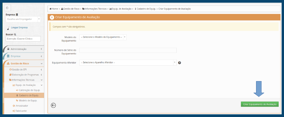The width and height of the screenshot is (284, 117).
Task: Open Gestão de Risco breadcrumb link
Action: click(71, 9)
